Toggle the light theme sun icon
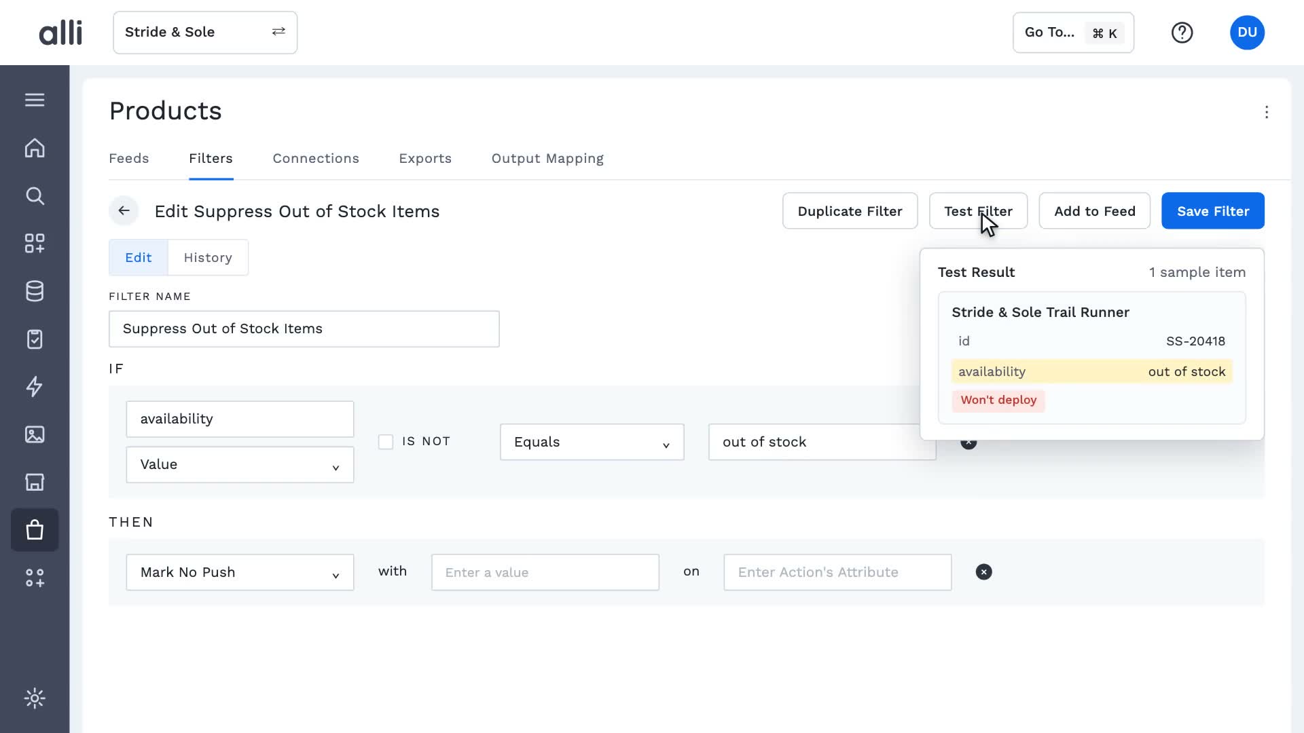This screenshot has height=733, width=1304. pyautogui.click(x=35, y=698)
